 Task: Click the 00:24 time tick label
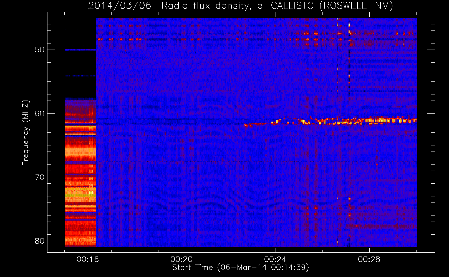[x=276, y=260]
